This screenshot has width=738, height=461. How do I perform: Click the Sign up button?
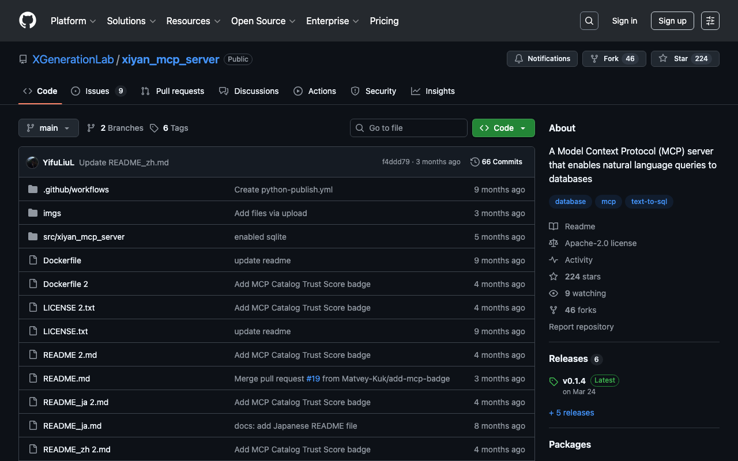click(x=672, y=21)
